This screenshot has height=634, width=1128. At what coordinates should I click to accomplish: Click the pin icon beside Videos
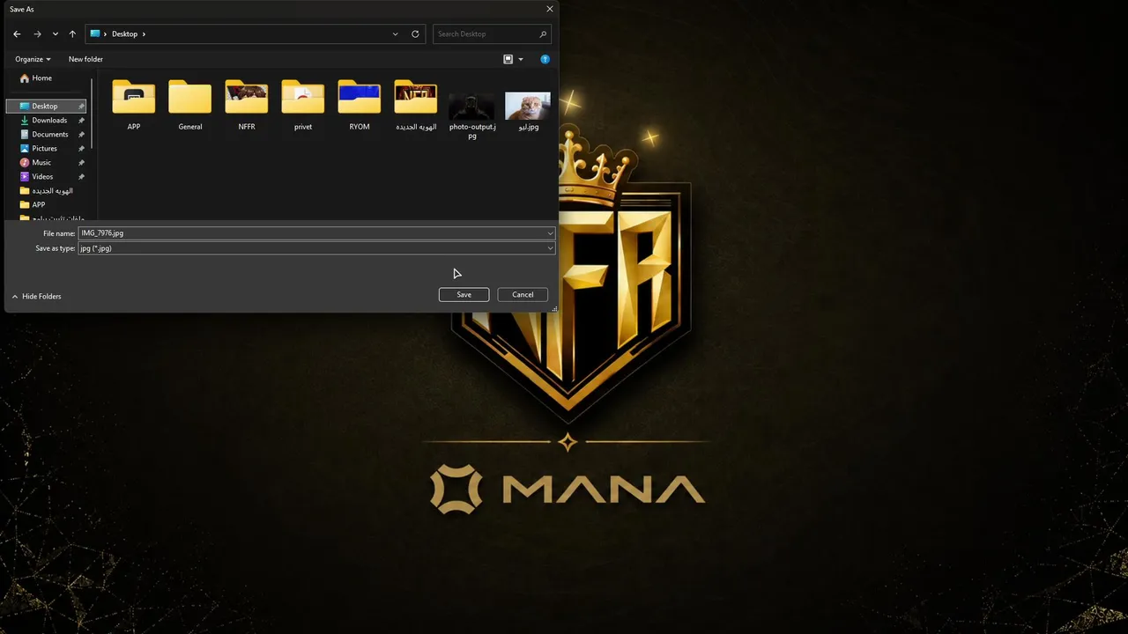click(x=81, y=177)
